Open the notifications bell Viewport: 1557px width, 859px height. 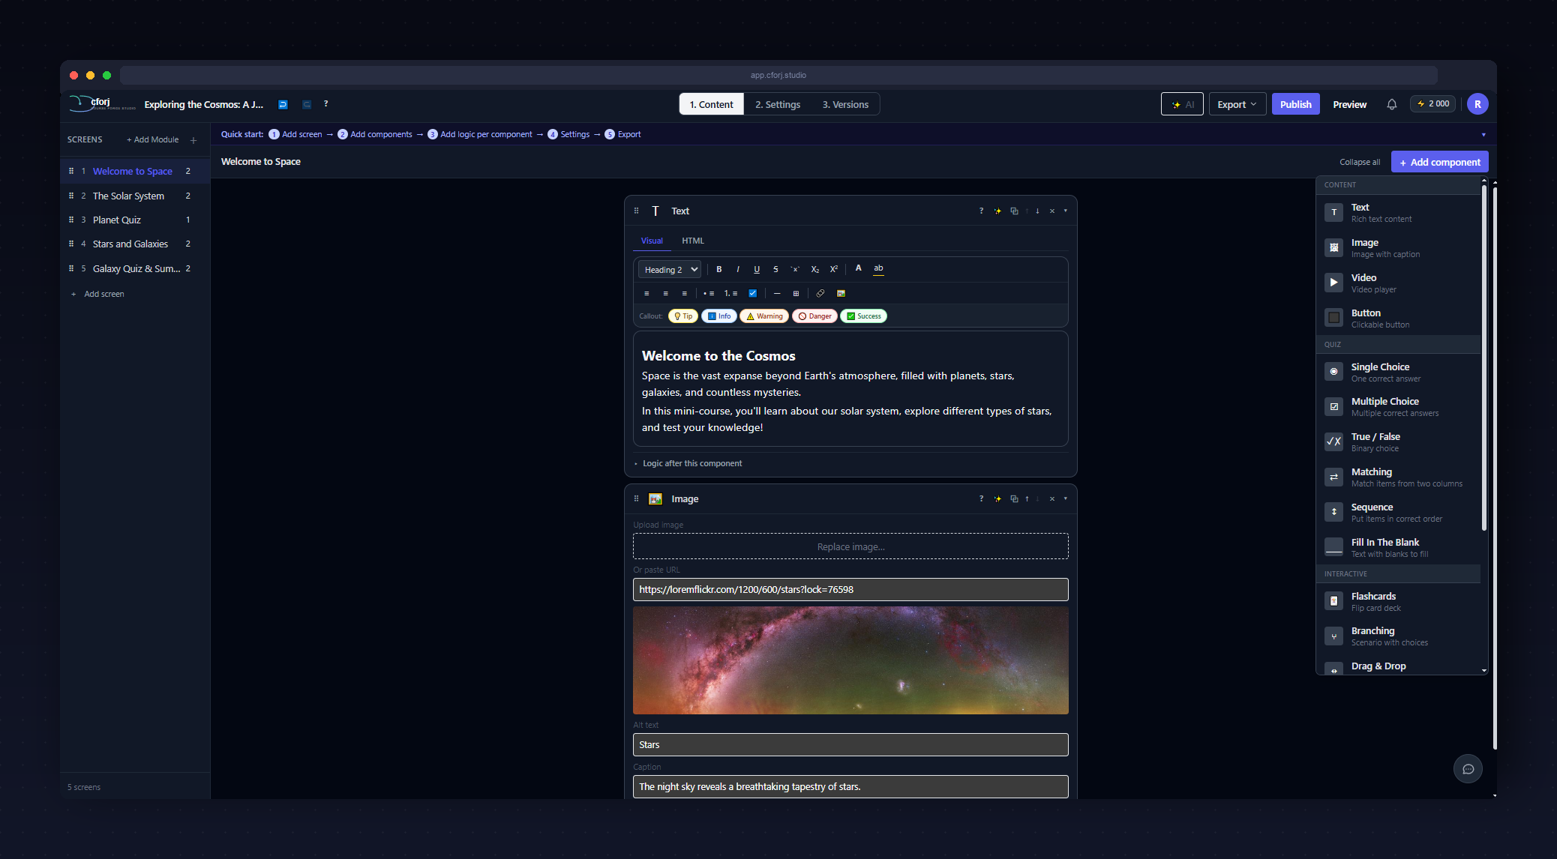[x=1392, y=104]
